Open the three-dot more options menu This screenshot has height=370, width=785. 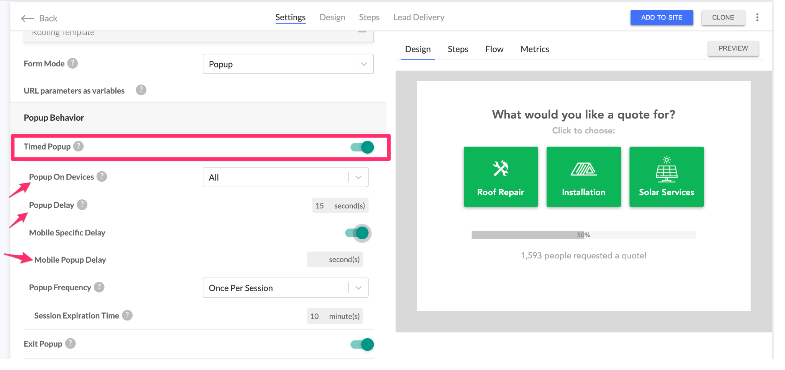coord(757,18)
